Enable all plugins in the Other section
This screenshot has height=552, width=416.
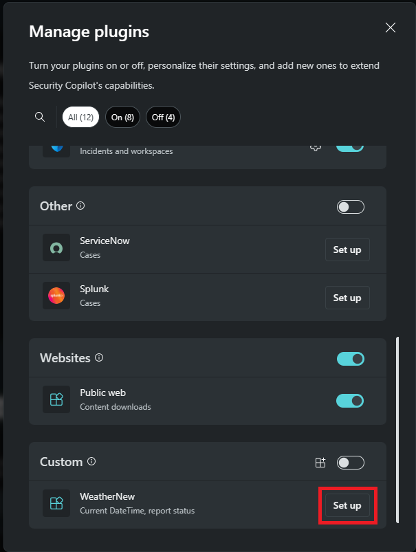pyautogui.click(x=350, y=206)
